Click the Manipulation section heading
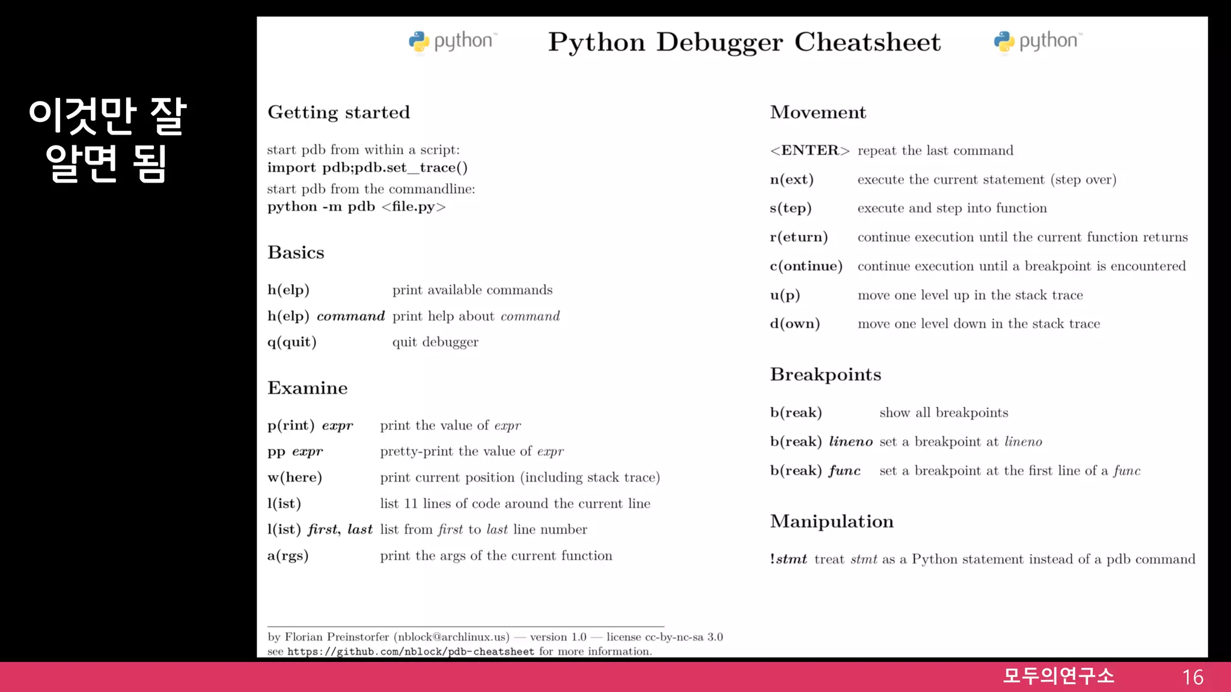 pos(832,521)
